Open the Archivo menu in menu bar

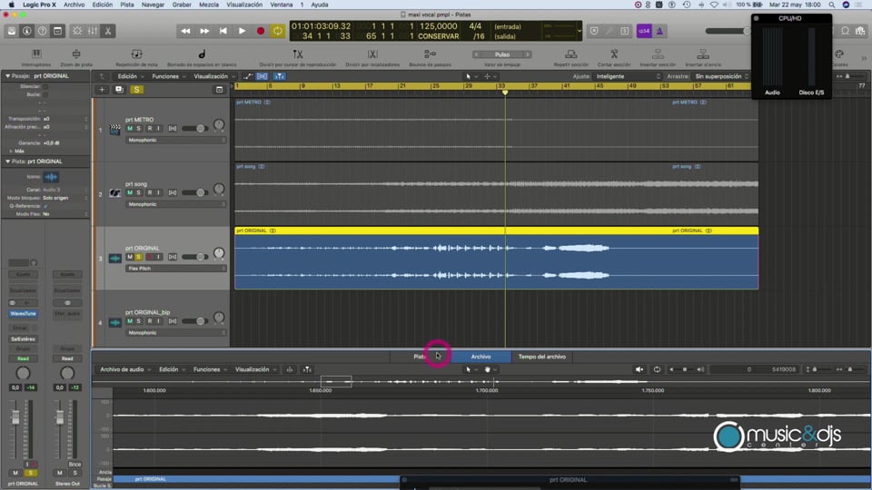[x=74, y=5]
